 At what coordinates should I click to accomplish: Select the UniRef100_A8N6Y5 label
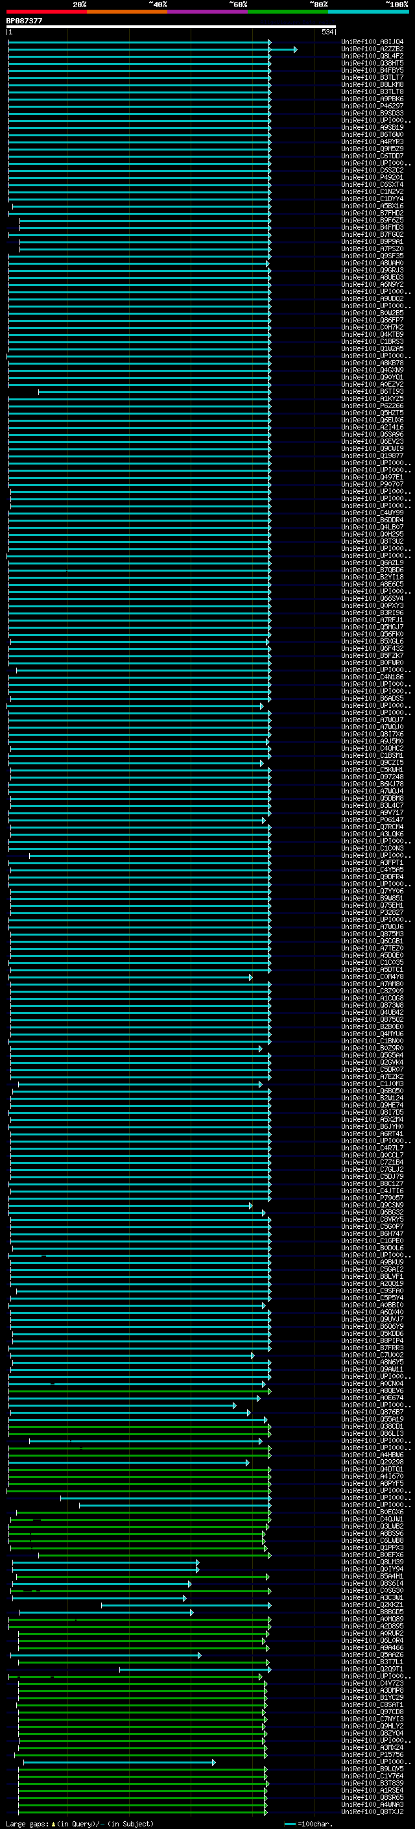coord(372,1363)
